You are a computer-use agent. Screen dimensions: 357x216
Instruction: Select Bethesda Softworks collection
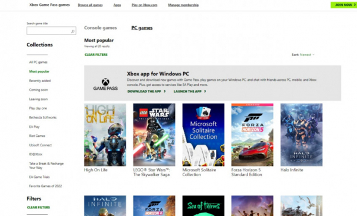tap(43, 117)
